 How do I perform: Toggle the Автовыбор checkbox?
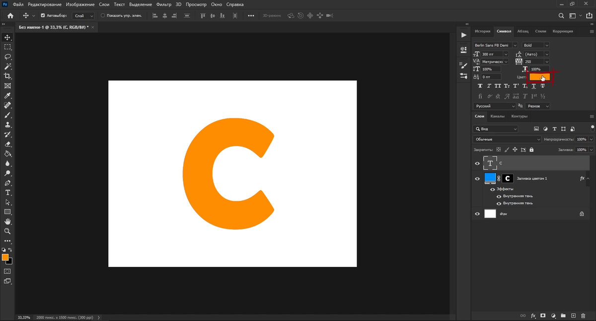coord(43,15)
